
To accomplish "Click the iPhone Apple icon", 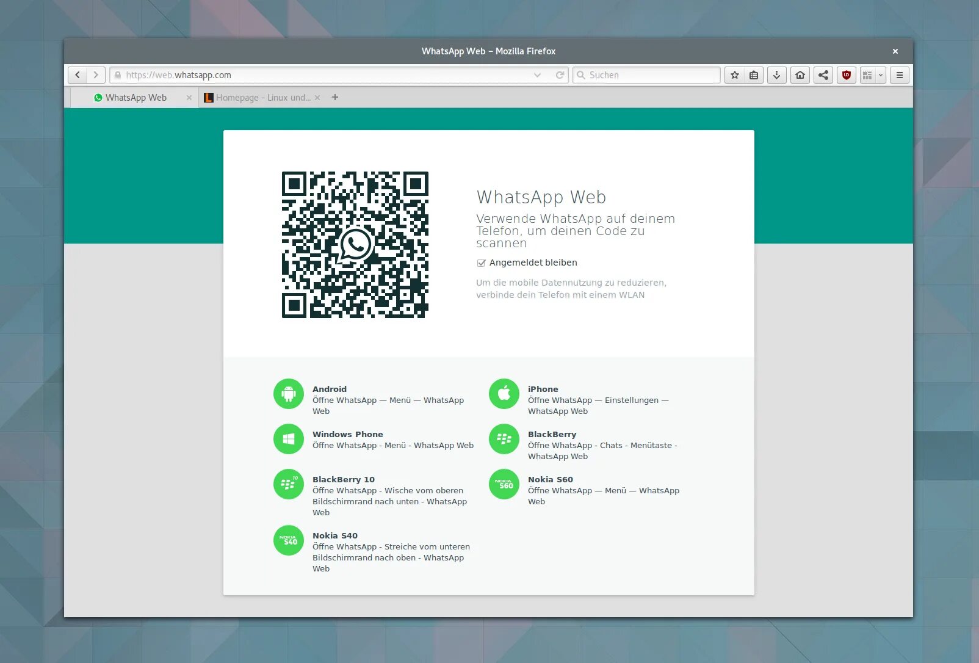I will point(504,394).
